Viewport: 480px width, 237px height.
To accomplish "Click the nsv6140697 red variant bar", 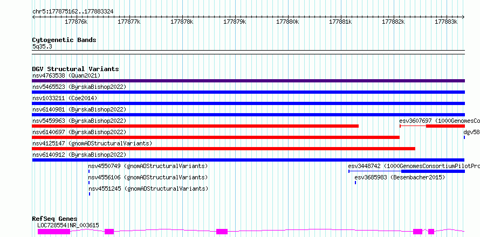I will pos(216,137).
